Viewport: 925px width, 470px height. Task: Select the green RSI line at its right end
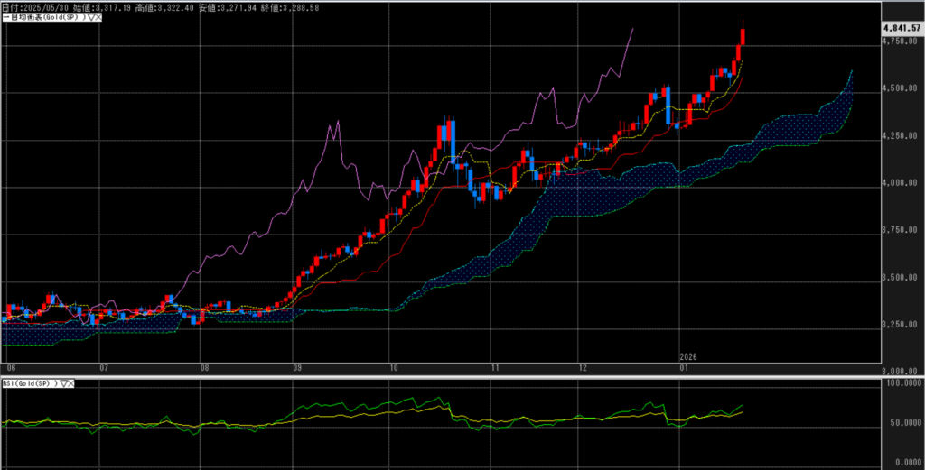[742, 406]
